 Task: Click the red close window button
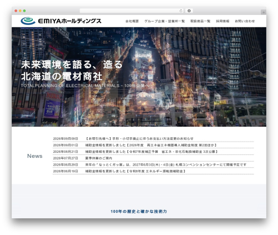click(16, 11)
